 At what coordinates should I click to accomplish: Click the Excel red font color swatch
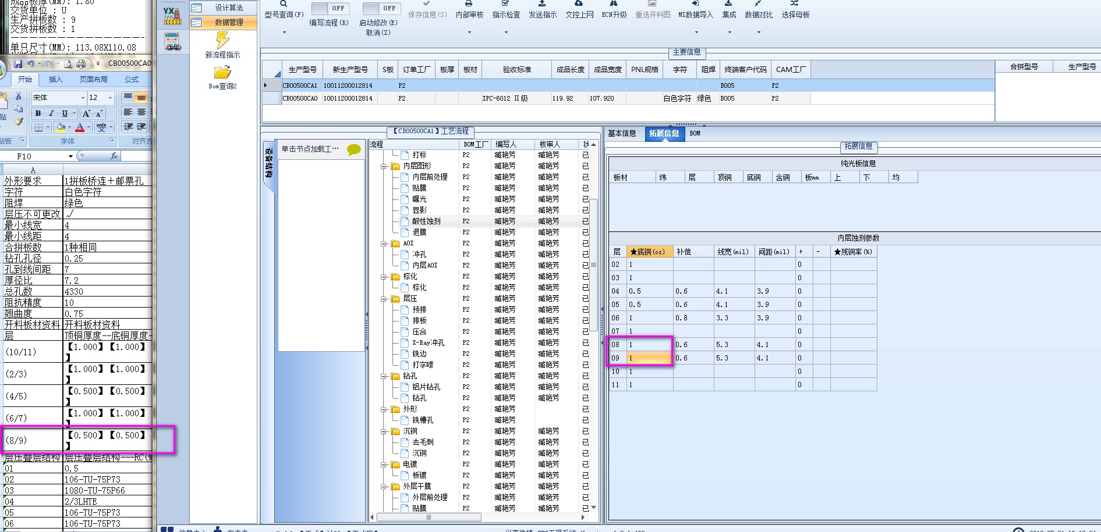(80, 128)
